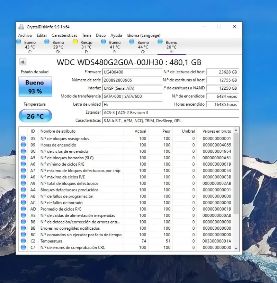Open the Editar menu
The height and width of the screenshot is (283, 277).
[42, 35]
